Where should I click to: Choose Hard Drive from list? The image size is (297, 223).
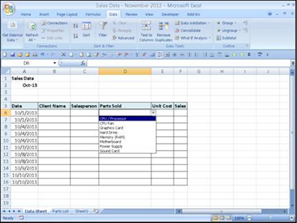pyautogui.click(x=127, y=132)
